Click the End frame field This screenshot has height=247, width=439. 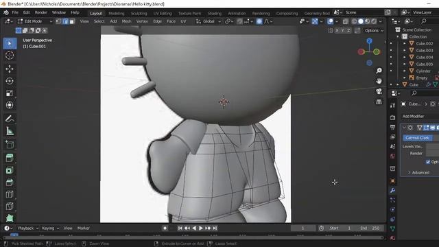[x=370, y=228]
